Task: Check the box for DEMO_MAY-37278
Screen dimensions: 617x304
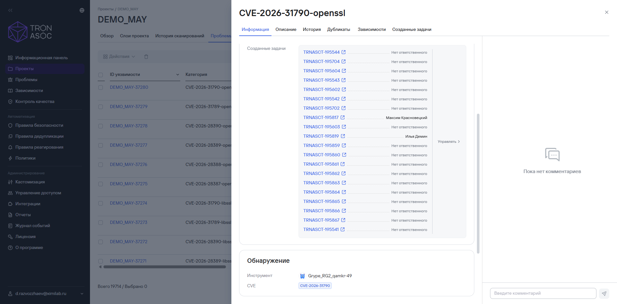Action: (101, 126)
